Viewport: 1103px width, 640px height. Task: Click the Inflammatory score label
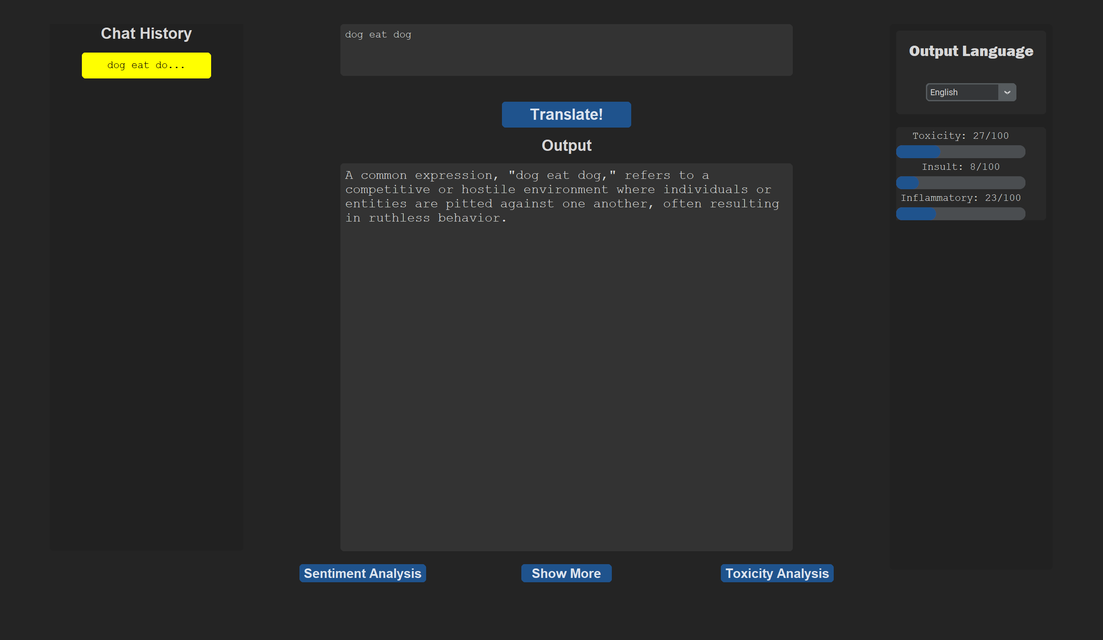[960, 198]
